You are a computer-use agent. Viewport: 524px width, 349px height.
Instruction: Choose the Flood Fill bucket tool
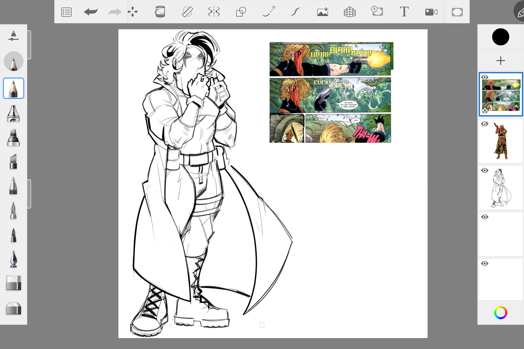(160, 12)
